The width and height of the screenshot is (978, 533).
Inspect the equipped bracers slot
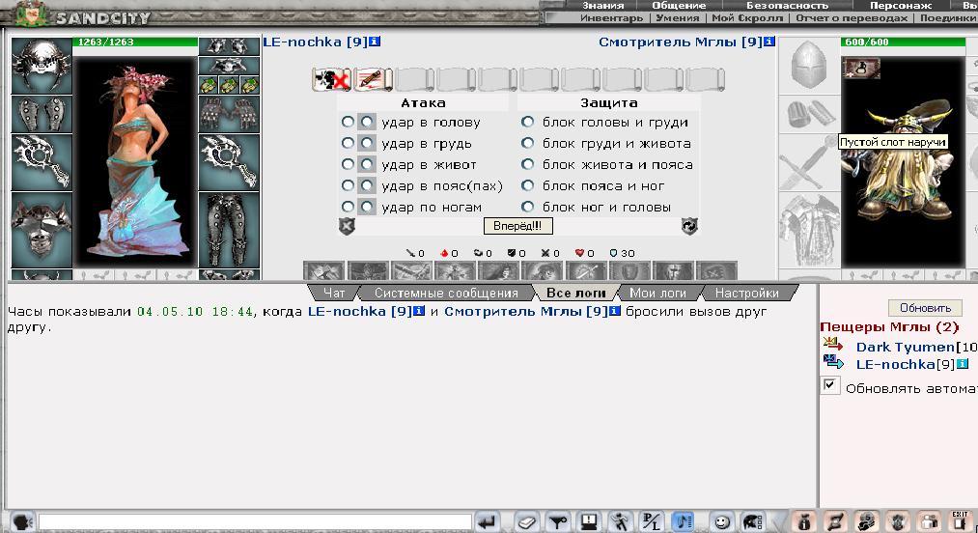pos(42,114)
